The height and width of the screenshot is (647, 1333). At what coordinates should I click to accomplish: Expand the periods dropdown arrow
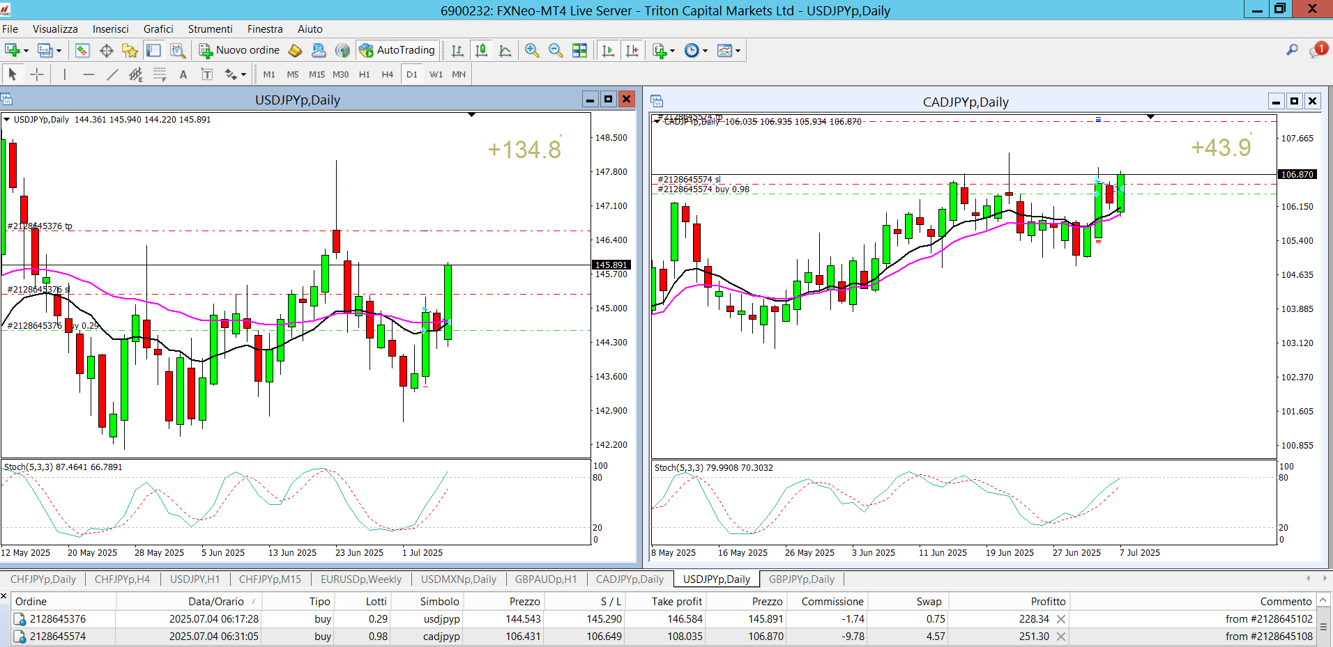(x=706, y=51)
